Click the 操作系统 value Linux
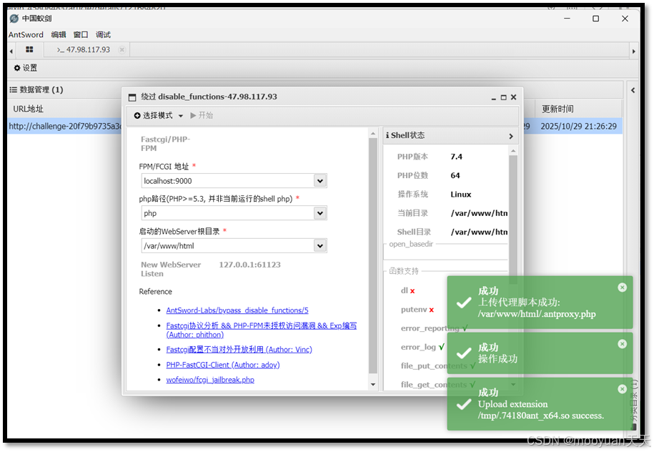This screenshot has width=654, height=452. click(x=461, y=195)
